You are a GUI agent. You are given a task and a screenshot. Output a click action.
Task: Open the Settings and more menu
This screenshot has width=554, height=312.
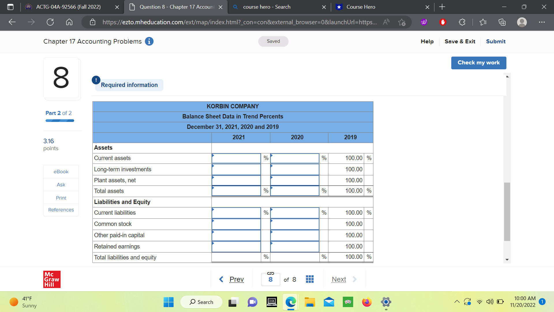(542, 22)
